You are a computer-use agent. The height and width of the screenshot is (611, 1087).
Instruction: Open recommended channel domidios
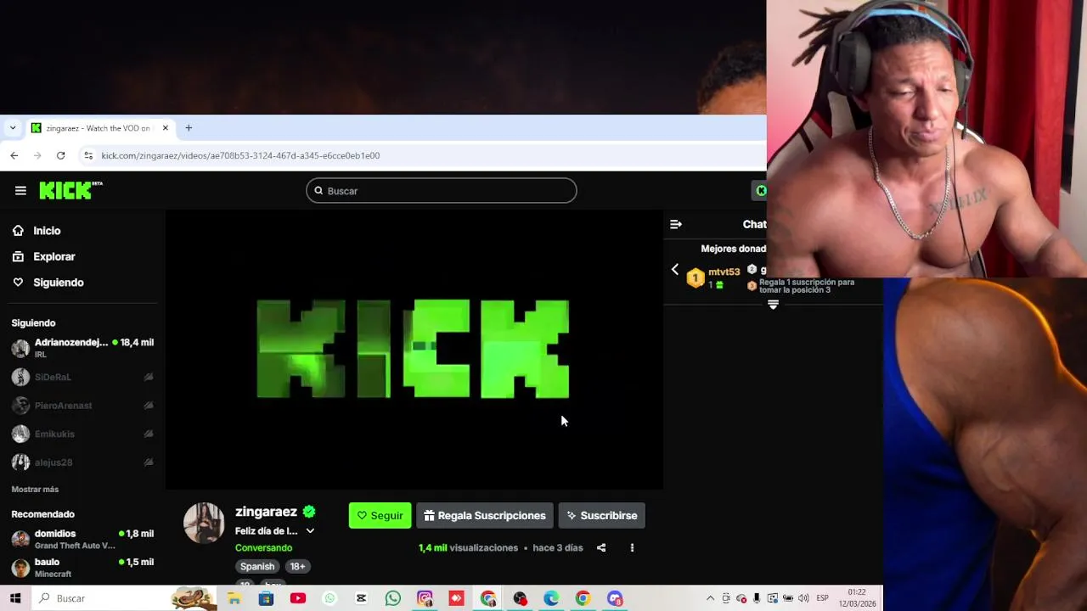tap(82, 539)
